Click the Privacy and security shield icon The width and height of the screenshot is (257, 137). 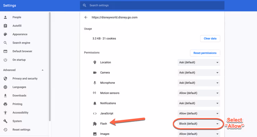click(x=5, y=79)
